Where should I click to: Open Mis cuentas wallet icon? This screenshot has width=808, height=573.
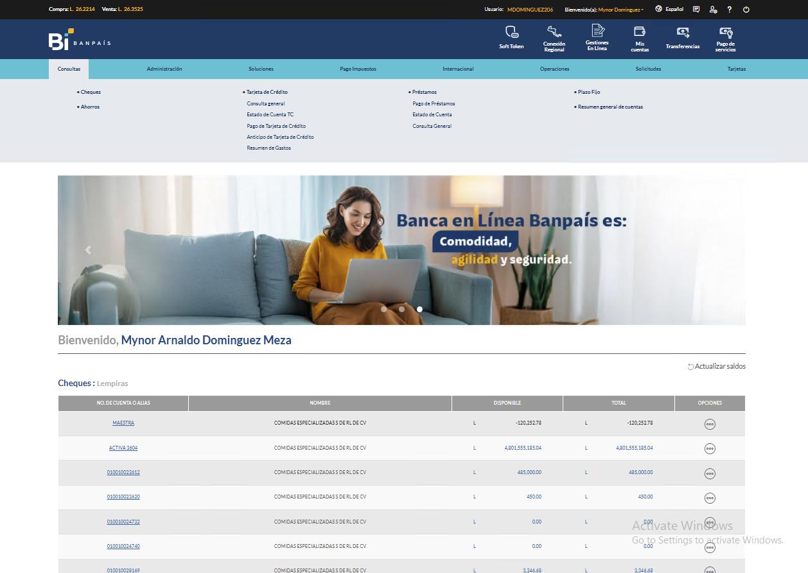[640, 31]
